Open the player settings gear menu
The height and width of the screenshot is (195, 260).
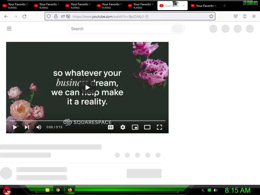click(x=123, y=127)
